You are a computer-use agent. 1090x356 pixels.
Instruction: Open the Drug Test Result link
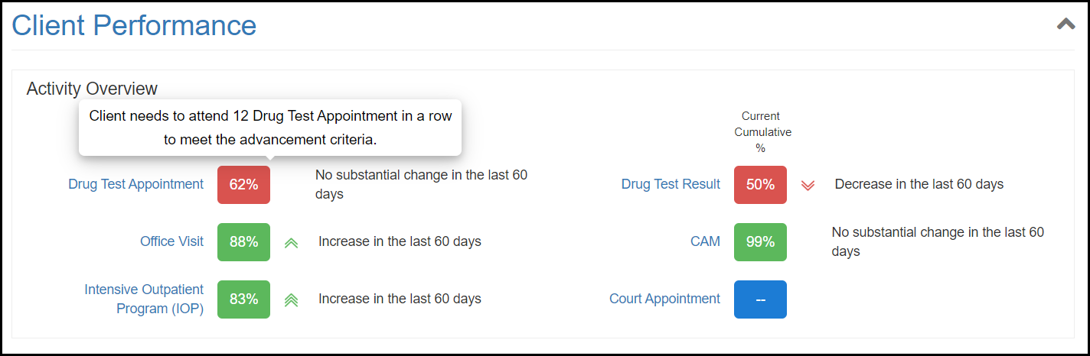(671, 184)
